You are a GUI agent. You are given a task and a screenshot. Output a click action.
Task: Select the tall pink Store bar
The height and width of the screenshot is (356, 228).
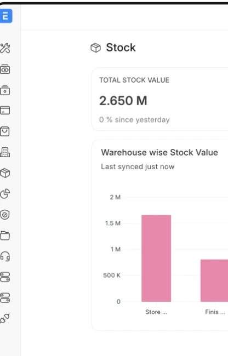click(156, 258)
